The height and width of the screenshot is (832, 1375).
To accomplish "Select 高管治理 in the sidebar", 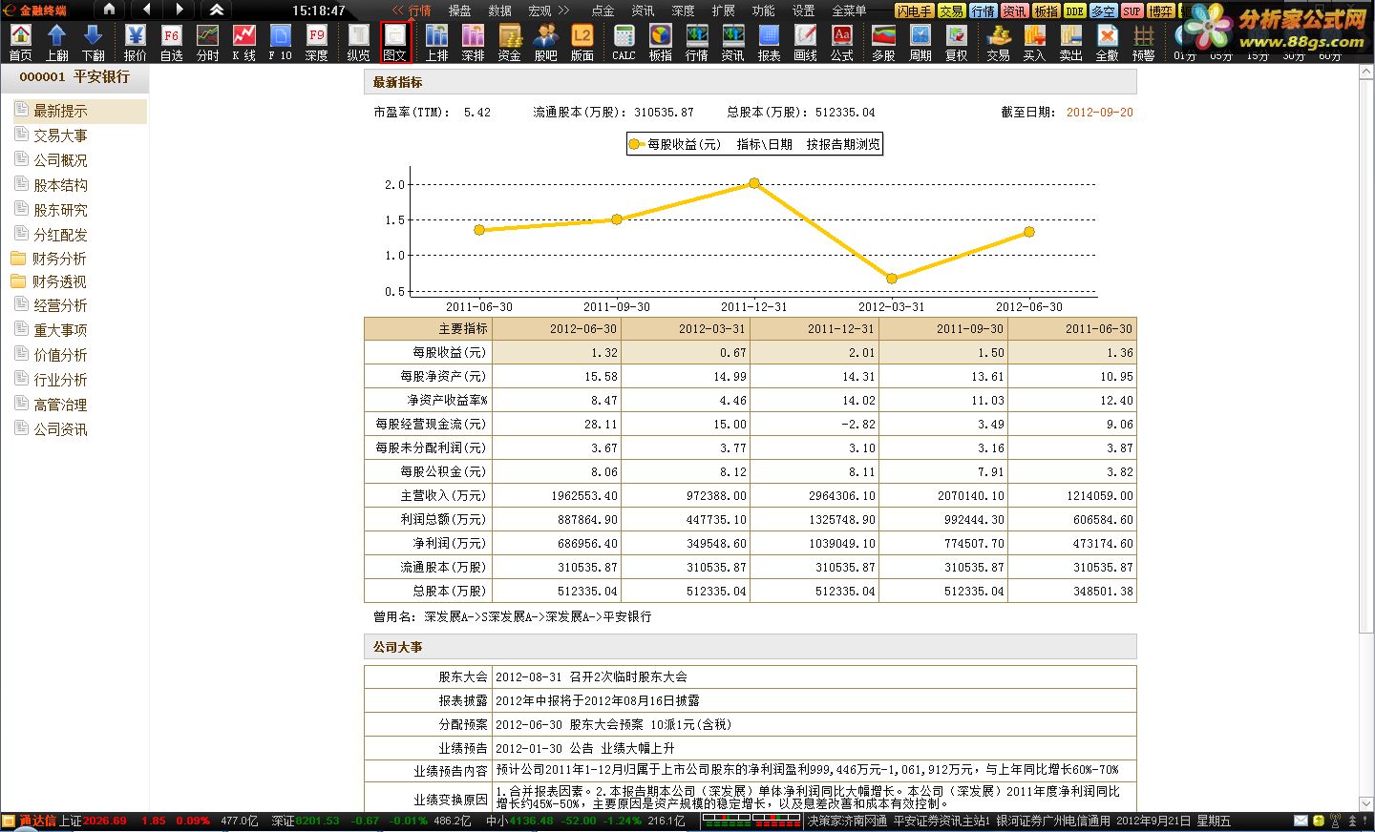I will point(60,405).
